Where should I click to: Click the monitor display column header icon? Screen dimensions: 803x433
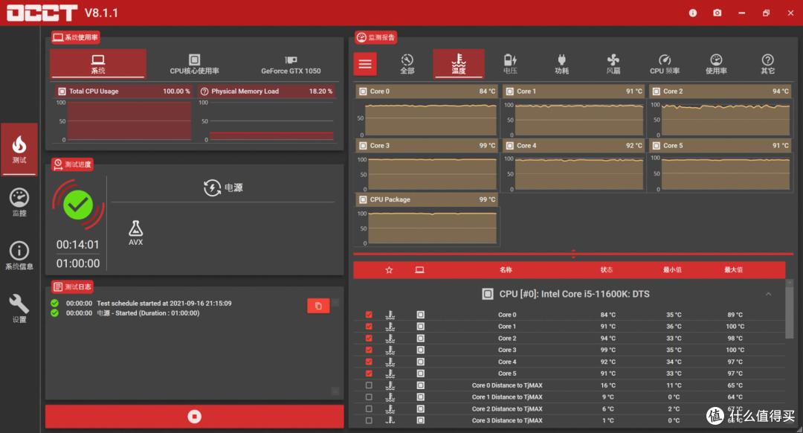(x=419, y=270)
